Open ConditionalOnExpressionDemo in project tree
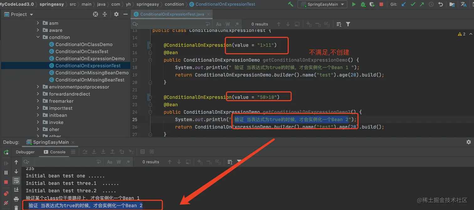474x210 pixels. 90,58
